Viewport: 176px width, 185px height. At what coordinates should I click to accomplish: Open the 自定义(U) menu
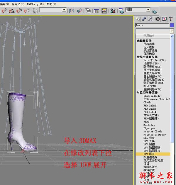click(x=18, y=4)
